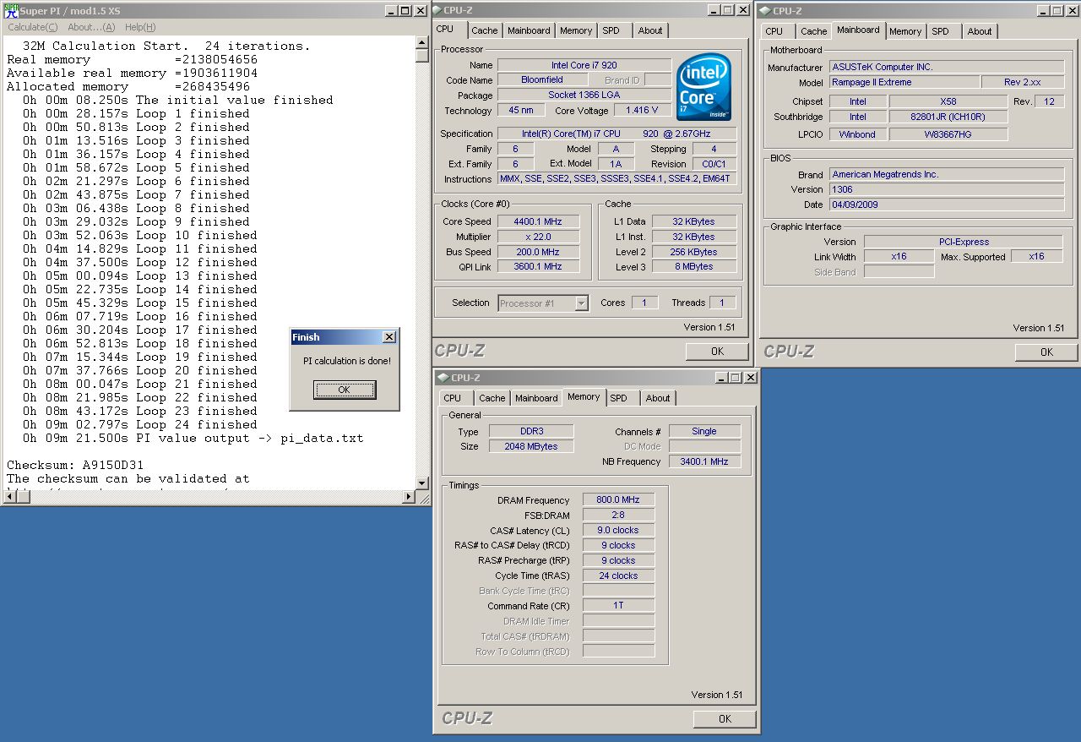Image resolution: width=1081 pixels, height=742 pixels.
Task: Expand the Processor #1 selection dropdown
Action: (581, 303)
